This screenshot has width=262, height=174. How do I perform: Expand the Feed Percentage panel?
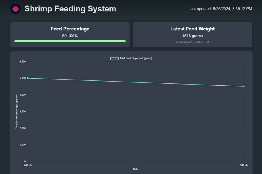(70, 35)
